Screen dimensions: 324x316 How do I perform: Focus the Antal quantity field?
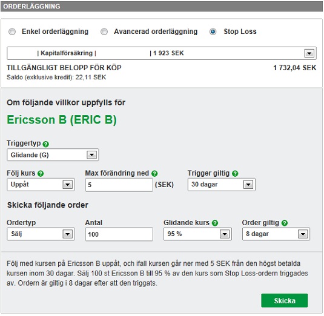tap(119, 234)
